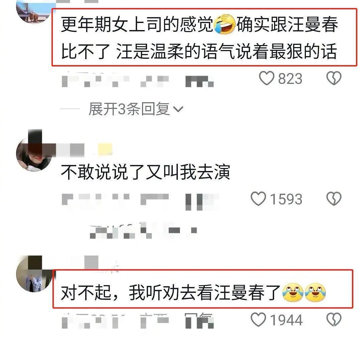Like the comment with 1944 likes
The width and height of the screenshot is (361, 337).
258,320
